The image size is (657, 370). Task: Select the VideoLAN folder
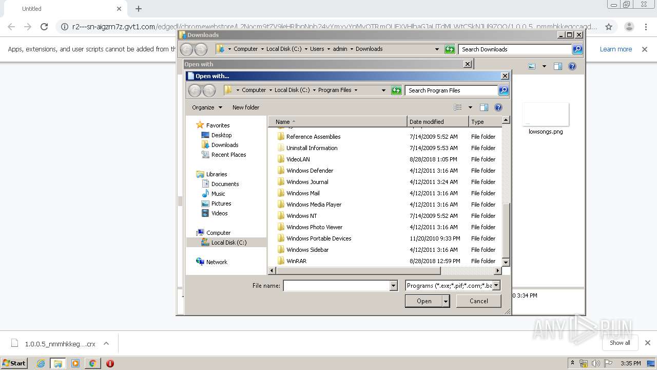tap(298, 159)
